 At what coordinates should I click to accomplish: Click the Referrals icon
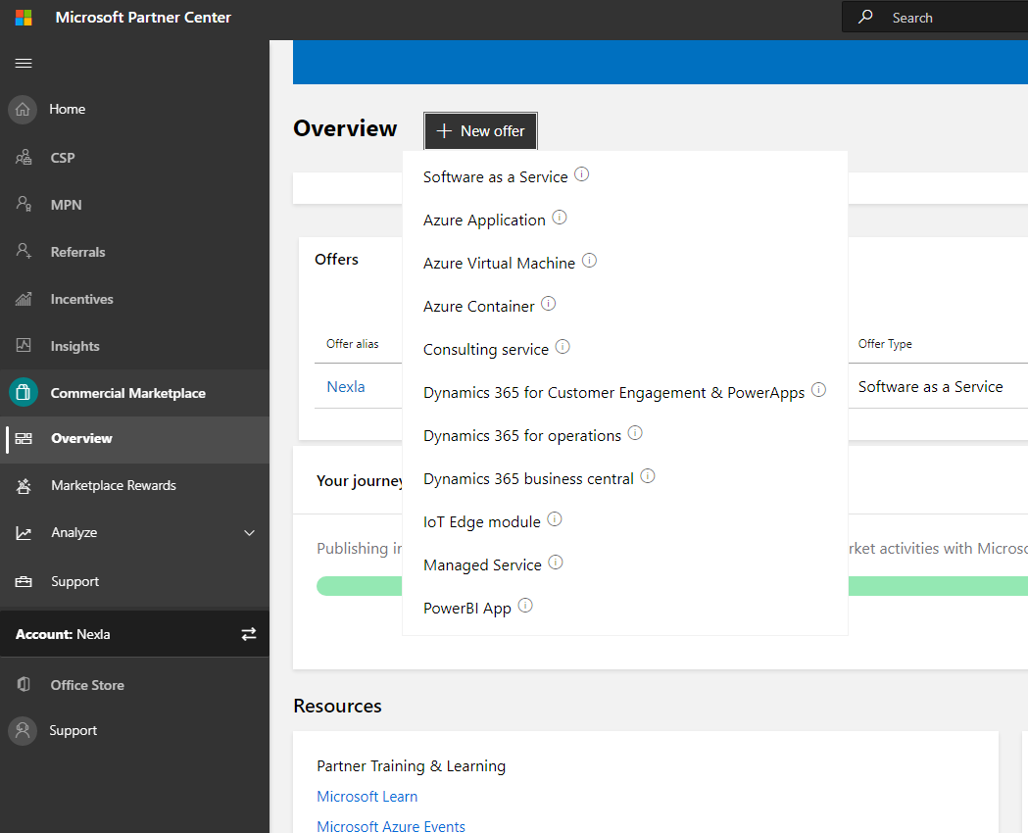click(x=22, y=251)
